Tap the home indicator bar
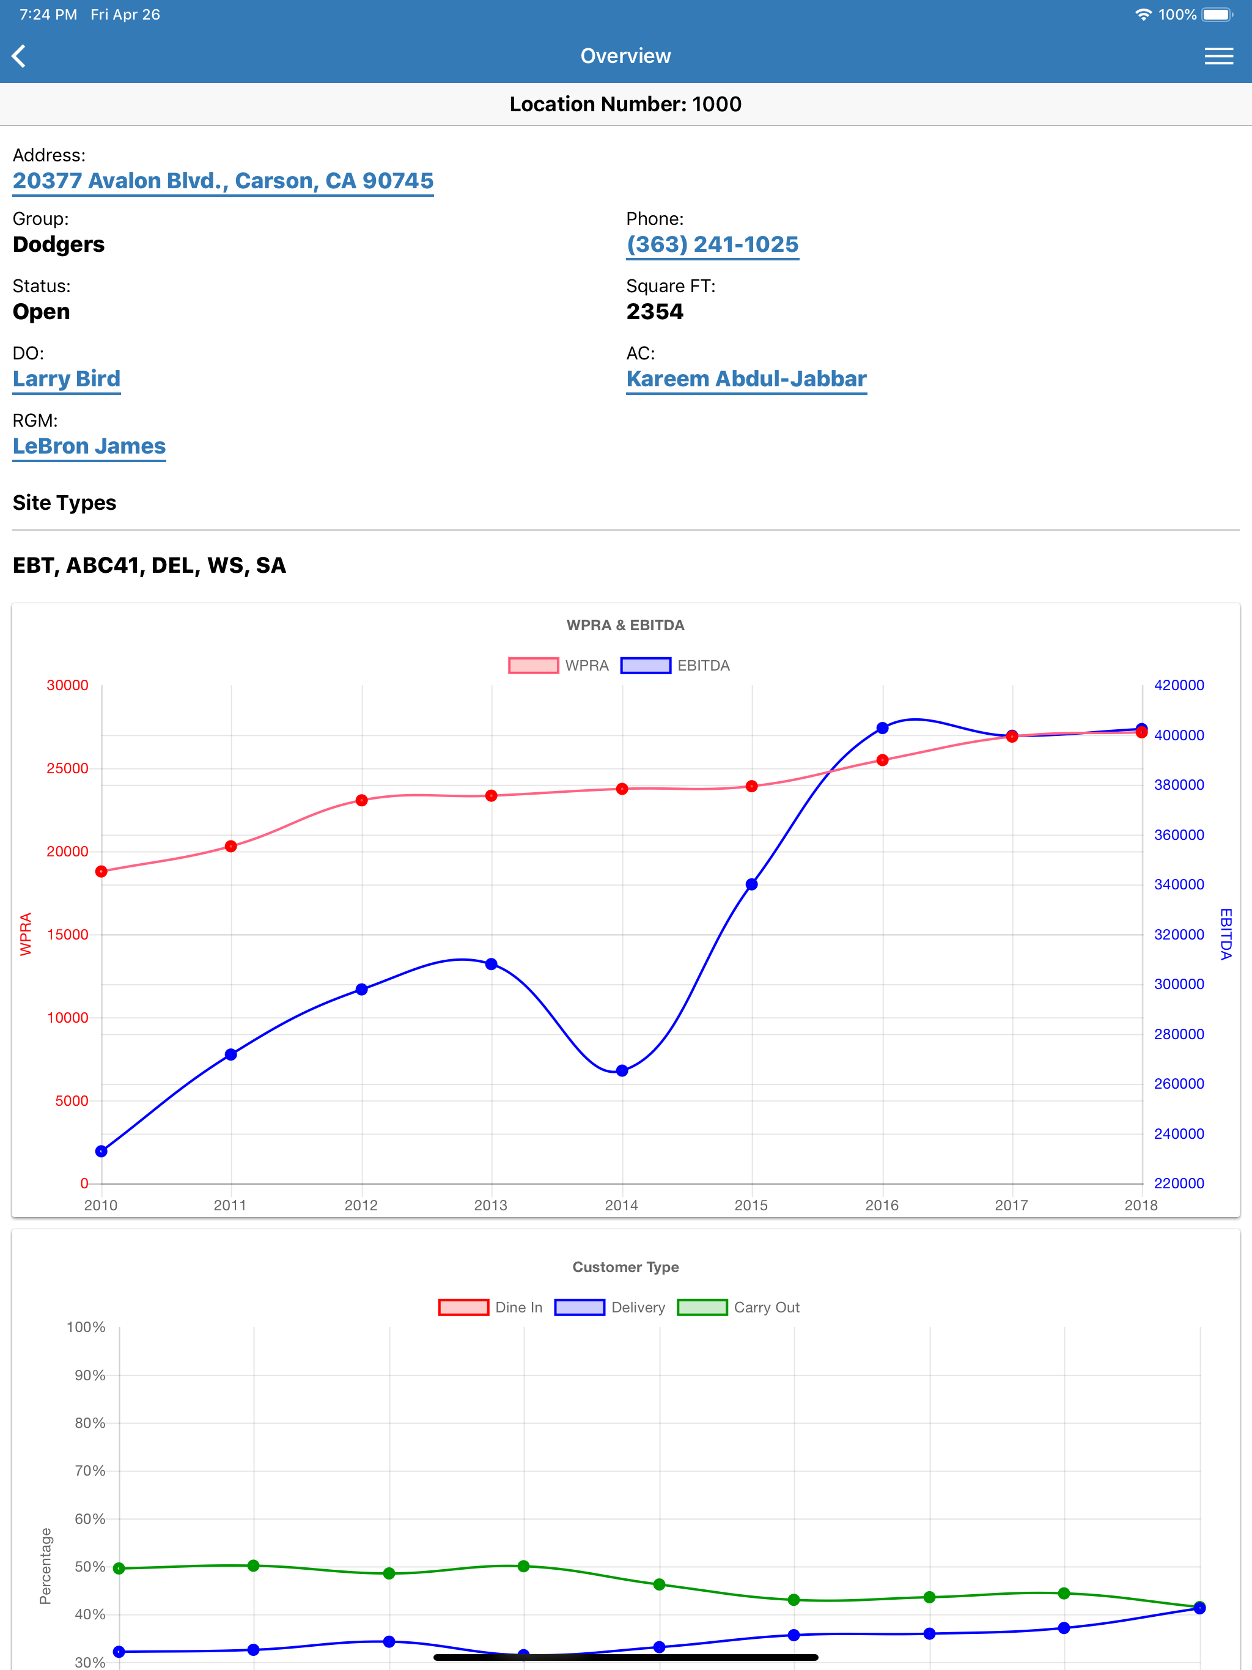The height and width of the screenshot is (1670, 1252). pyautogui.click(x=625, y=1657)
